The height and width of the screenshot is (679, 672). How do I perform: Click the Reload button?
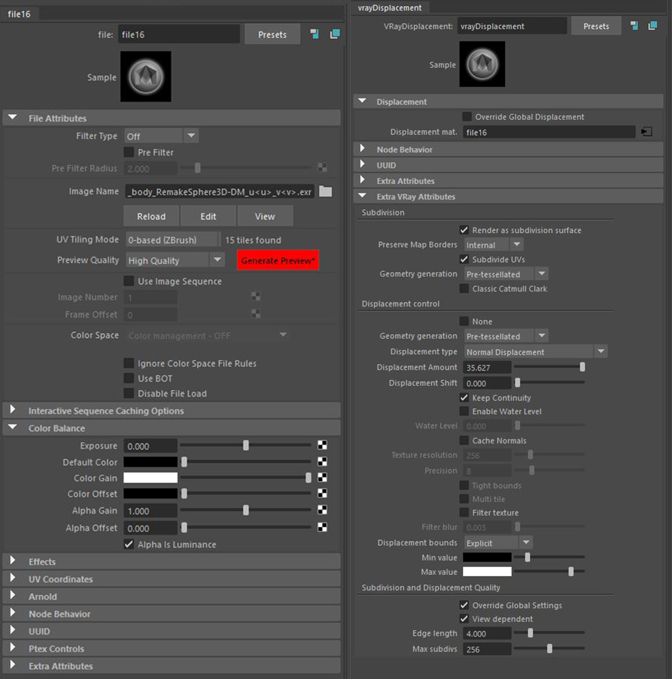pos(151,216)
